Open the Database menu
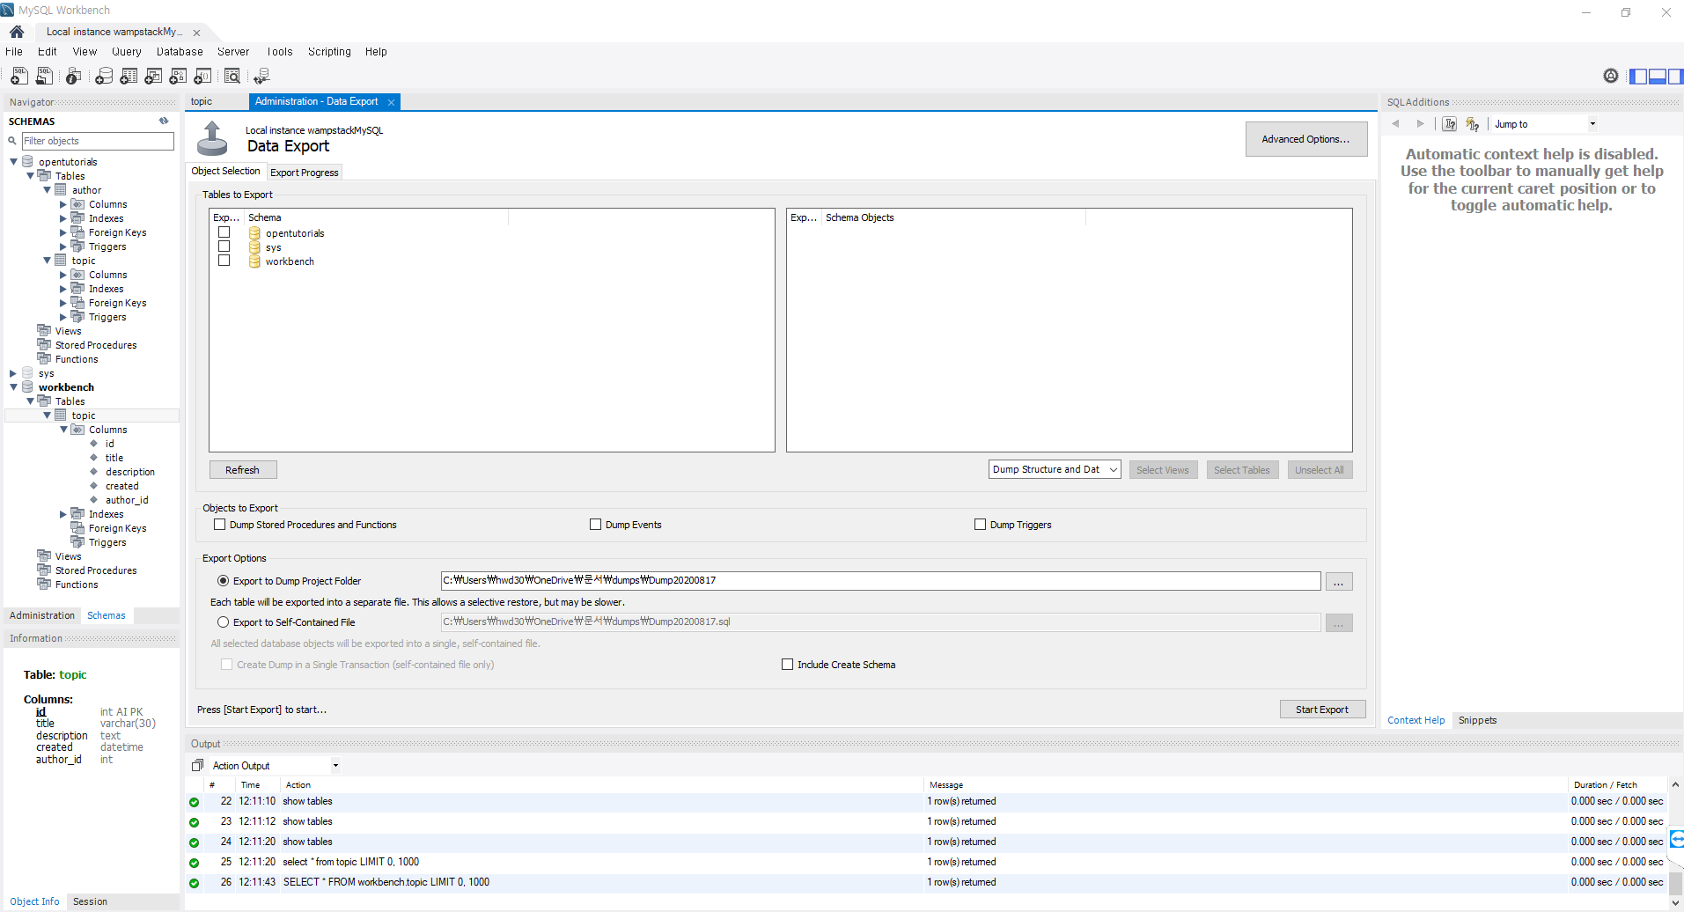 click(180, 52)
